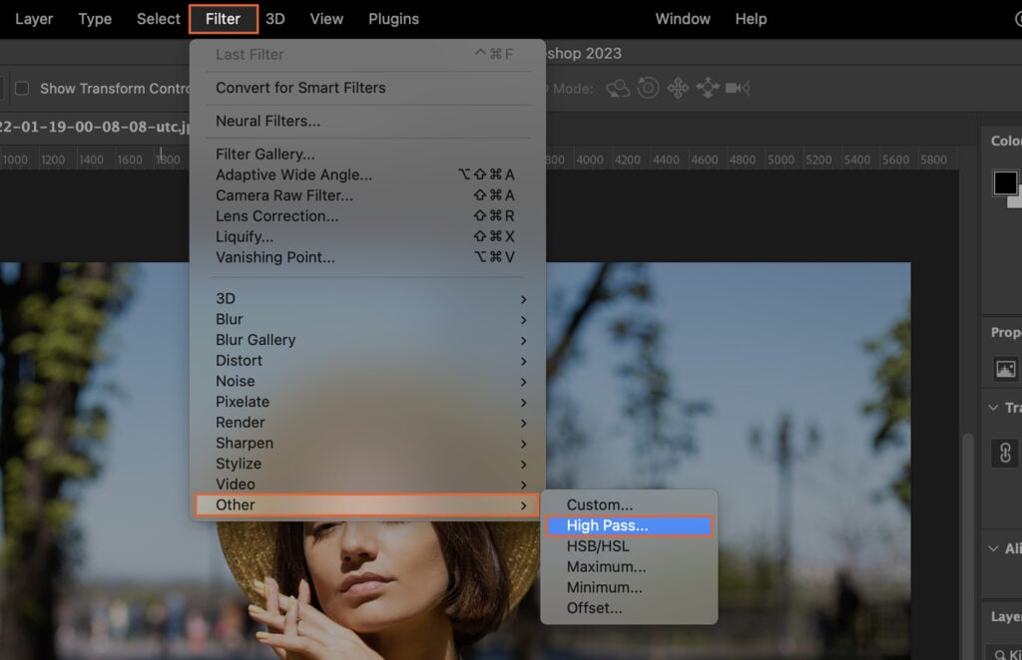Select the Slide 3D Camera tool icon
1022x660 pixels.
click(707, 89)
